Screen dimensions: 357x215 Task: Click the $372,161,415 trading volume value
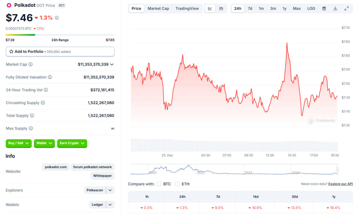102,90
